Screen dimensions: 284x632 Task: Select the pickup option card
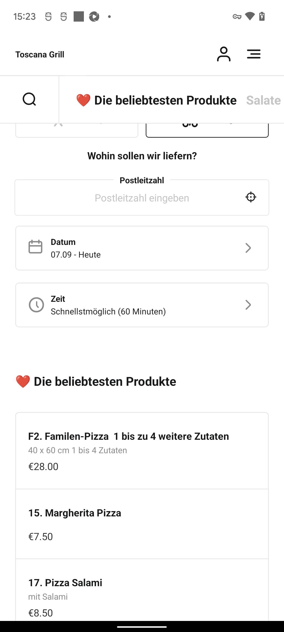[x=77, y=130]
